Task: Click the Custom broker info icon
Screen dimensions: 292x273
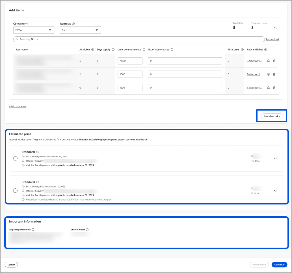Action: (x=87, y=230)
